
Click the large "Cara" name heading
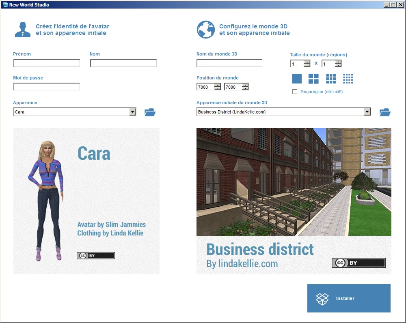[94, 154]
